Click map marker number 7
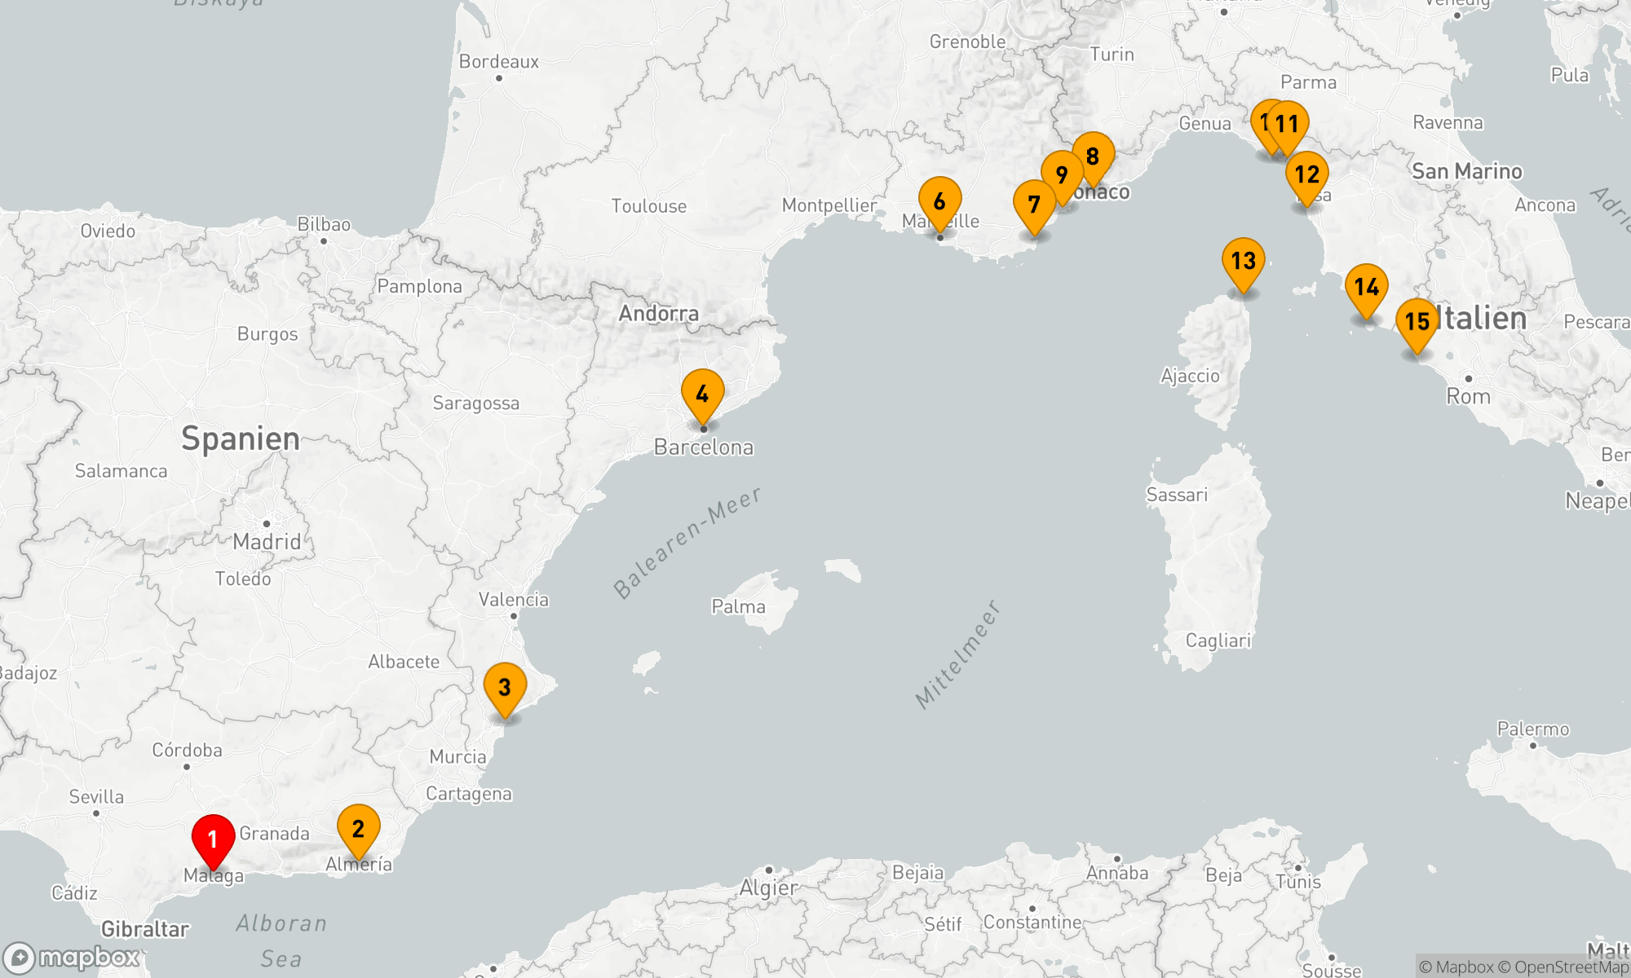Viewport: 1631px width, 978px height. tap(1033, 205)
